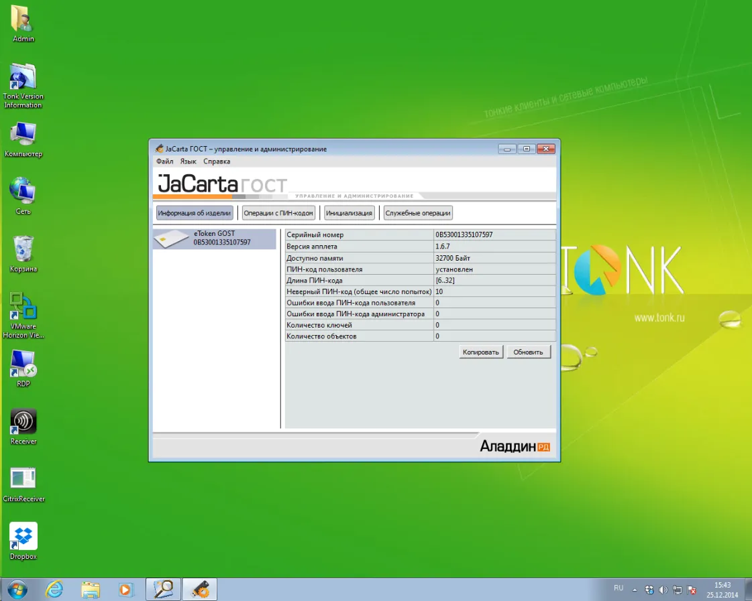Click the Количество ключей row label
The width and height of the screenshot is (752, 601).
click(x=319, y=325)
